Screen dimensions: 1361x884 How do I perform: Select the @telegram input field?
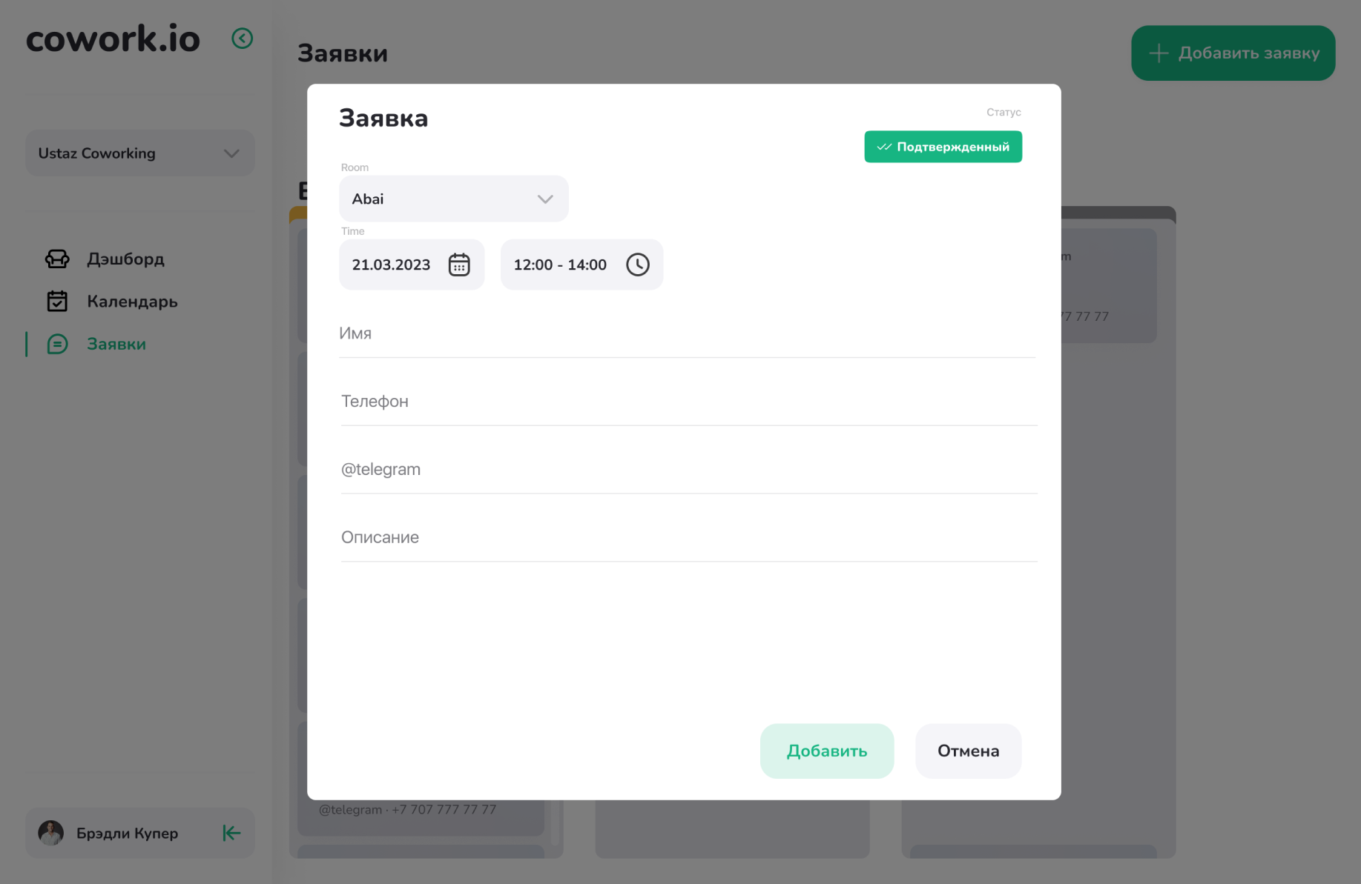click(x=688, y=470)
